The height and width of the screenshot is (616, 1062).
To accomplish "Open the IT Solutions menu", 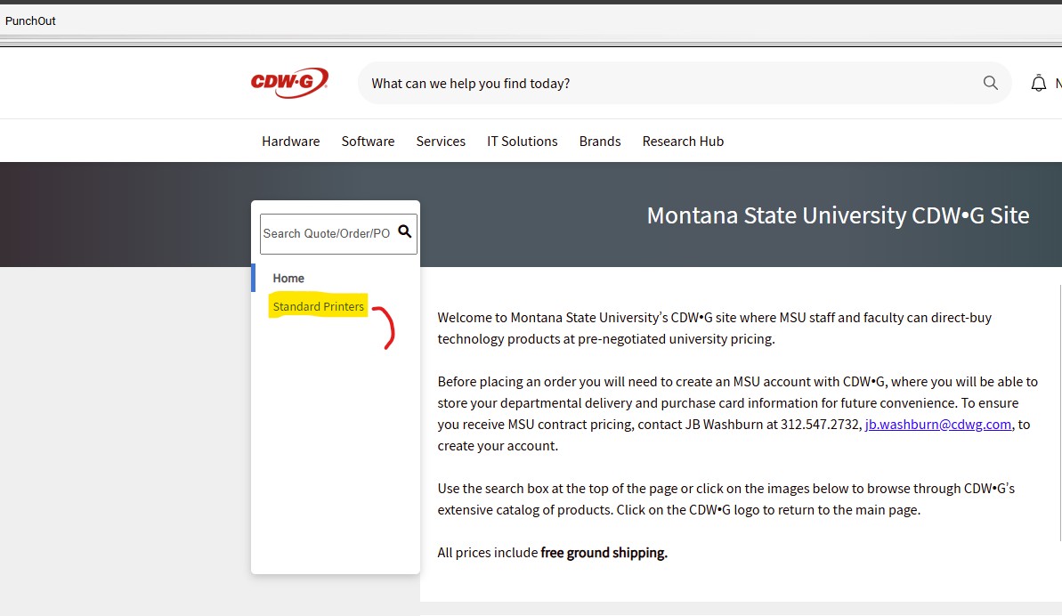I will (522, 141).
